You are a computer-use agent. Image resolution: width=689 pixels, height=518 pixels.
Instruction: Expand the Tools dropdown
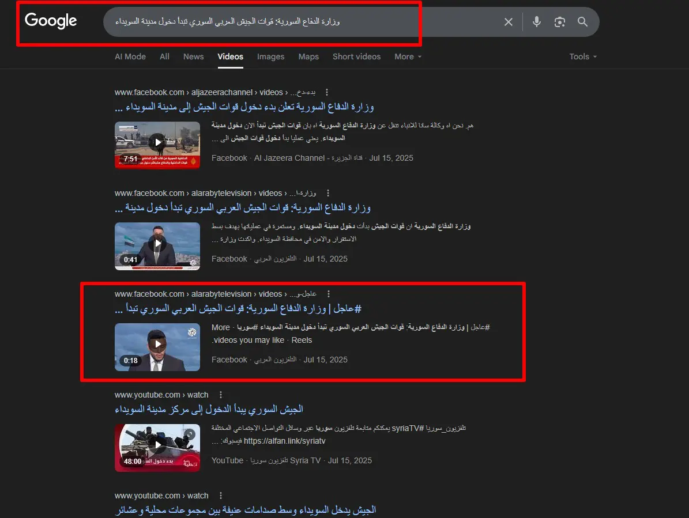pyautogui.click(x=583, y=56)
